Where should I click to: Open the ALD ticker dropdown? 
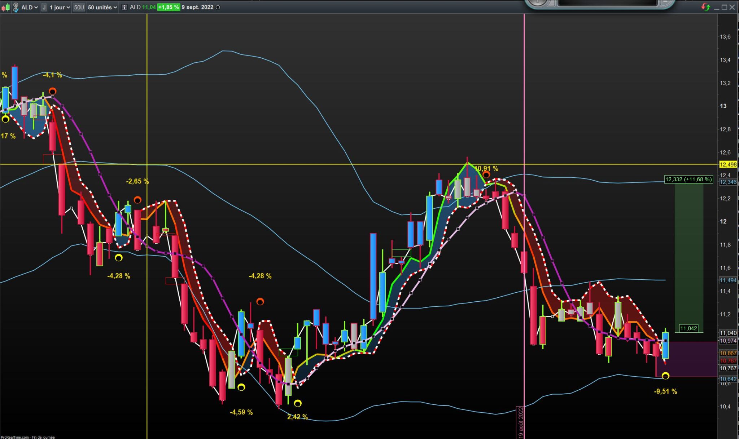click(x=30, y=7)
